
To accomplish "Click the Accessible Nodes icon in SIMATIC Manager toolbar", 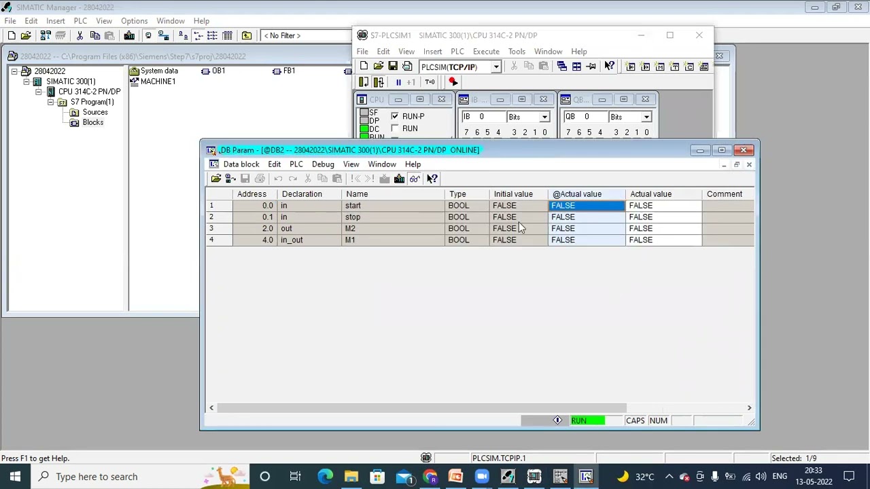I will 46,35.
